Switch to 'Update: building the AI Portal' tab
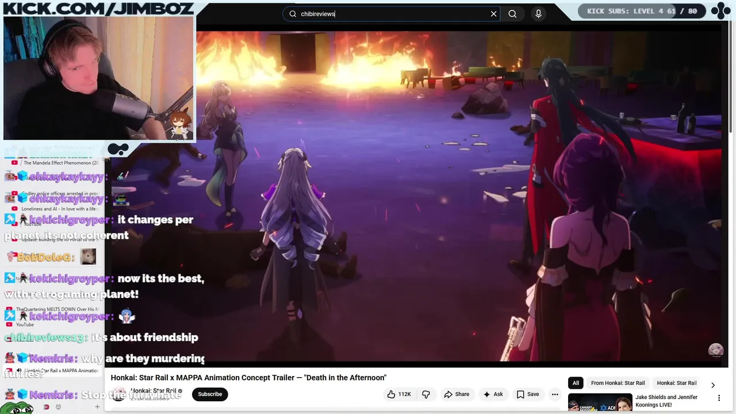The width and height of the screenshot is (736, 414). (55, 239)
